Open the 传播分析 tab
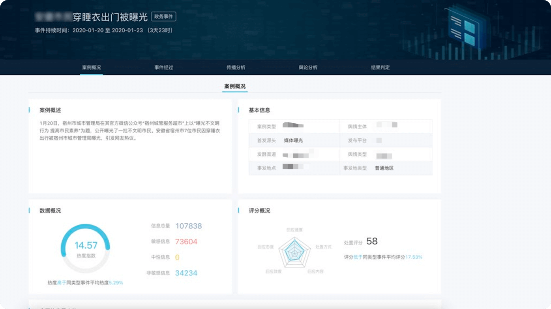 (x=236, y=68)
